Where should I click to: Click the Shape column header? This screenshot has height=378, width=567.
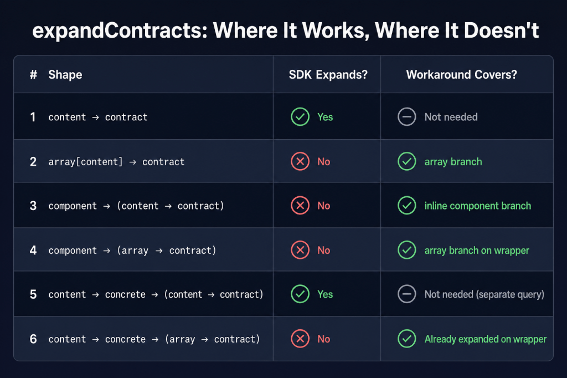point(65,75)
